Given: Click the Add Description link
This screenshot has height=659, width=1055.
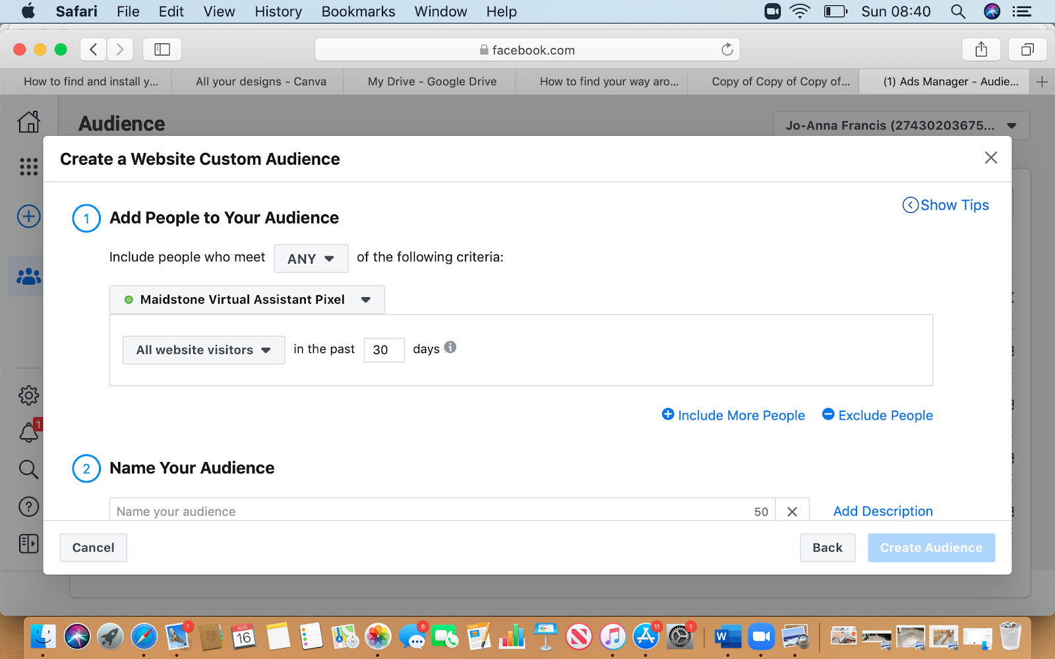Looking at the screenshot, I should click(883, 511).
